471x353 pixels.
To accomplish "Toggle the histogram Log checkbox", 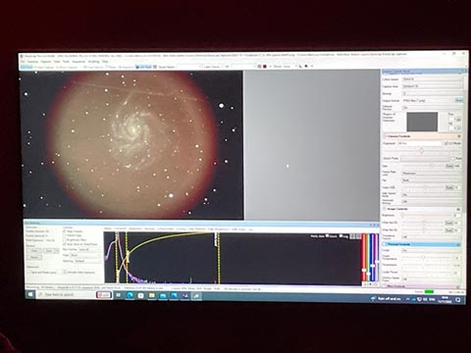I will 341,236.
